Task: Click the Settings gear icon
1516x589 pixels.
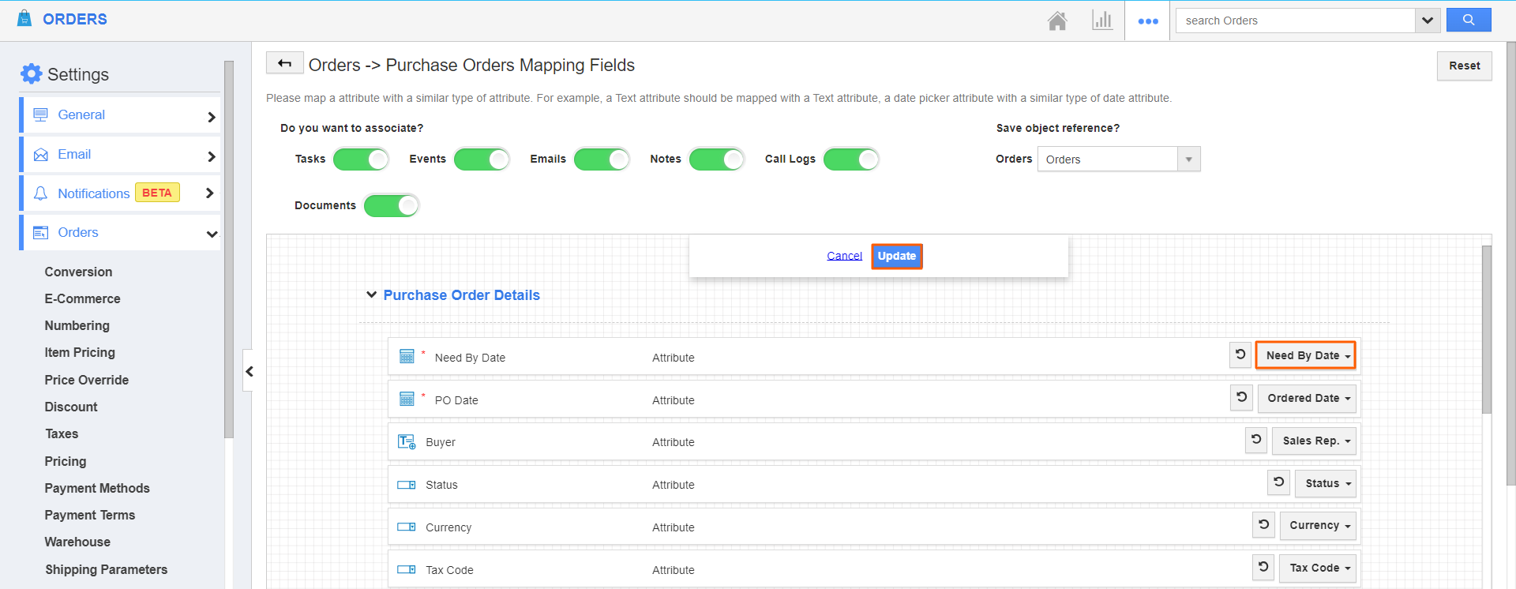Action: tap(32, 73)
